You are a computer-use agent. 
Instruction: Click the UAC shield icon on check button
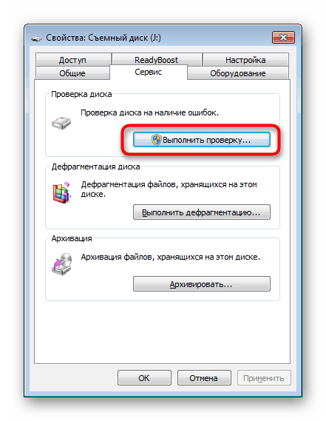click(x=156, y=140)
